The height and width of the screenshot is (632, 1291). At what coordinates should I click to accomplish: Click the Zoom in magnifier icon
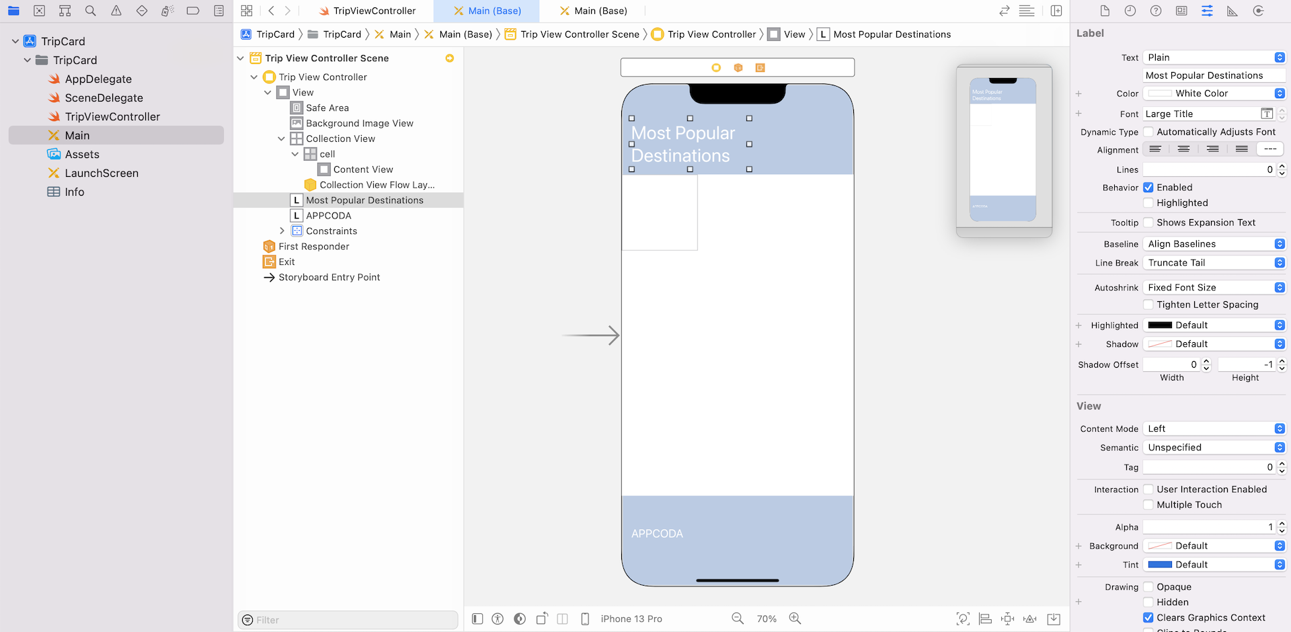tap(795, 619)
